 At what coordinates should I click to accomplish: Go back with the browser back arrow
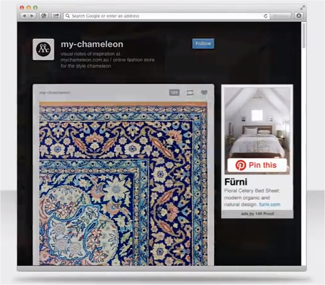pyautogui.click(x=24, y=16)
